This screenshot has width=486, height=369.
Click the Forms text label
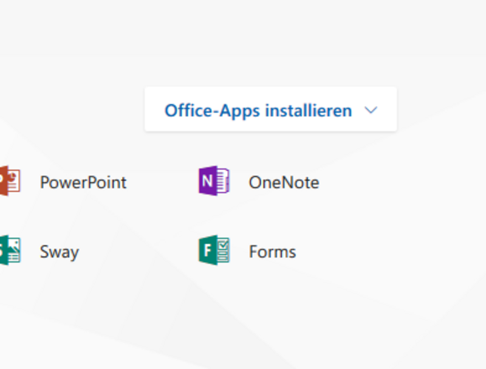tap(272, 252)
